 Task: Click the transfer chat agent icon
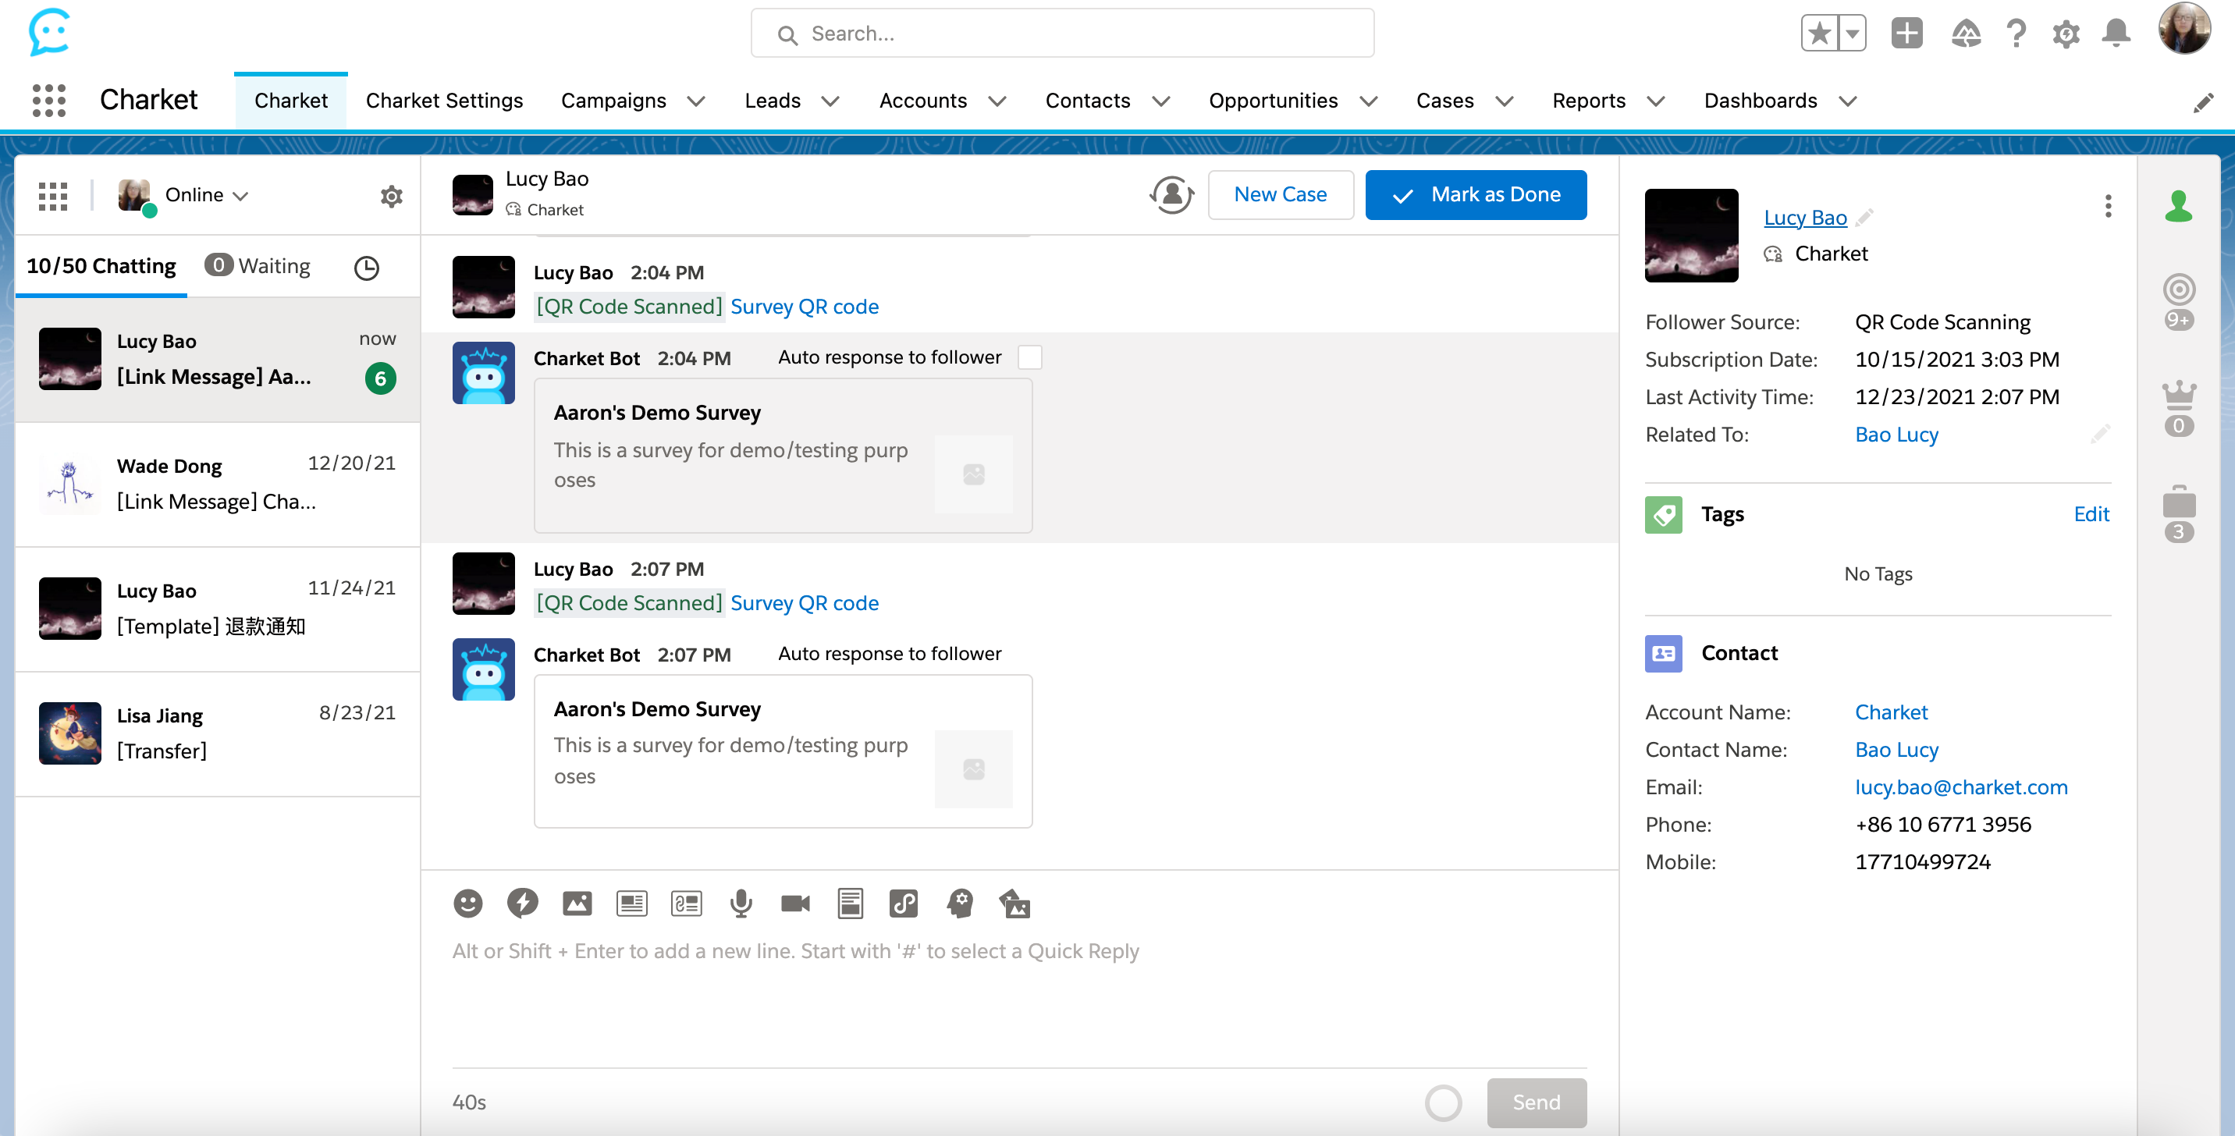click(x=1171, y=194)
